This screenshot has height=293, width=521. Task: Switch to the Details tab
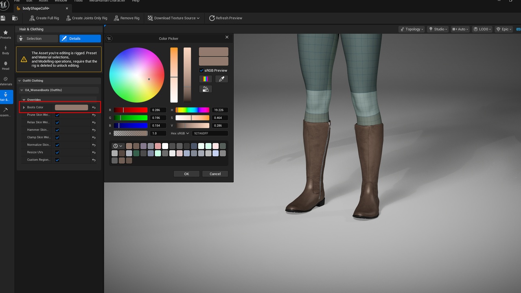pos(80,38)
